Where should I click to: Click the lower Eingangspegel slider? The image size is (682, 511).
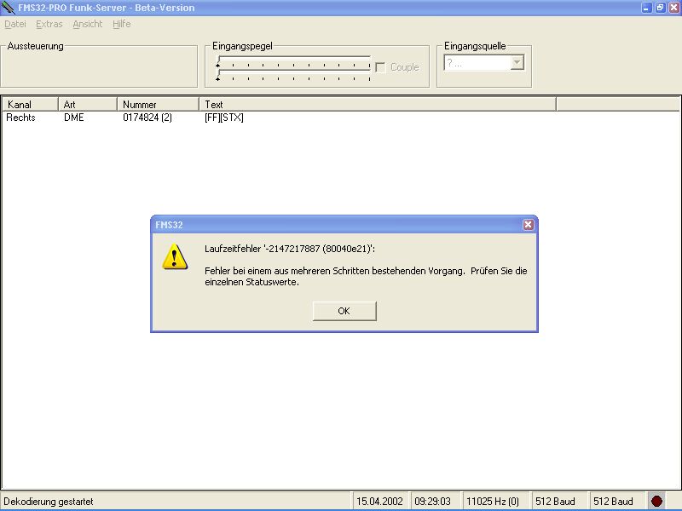(293, 77)
